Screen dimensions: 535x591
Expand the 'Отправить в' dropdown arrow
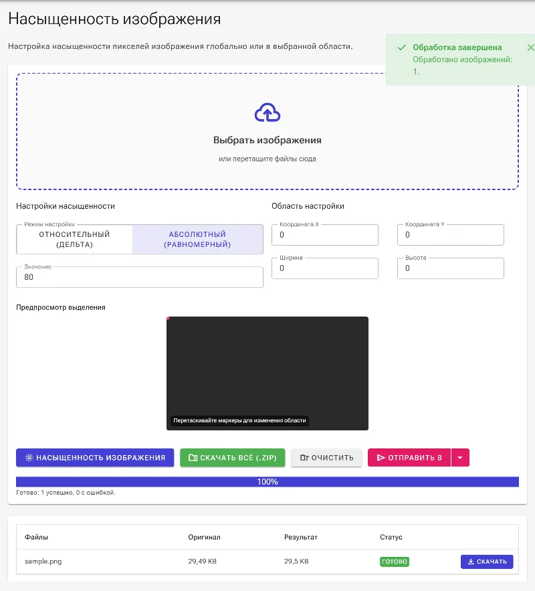pos(460,458)
